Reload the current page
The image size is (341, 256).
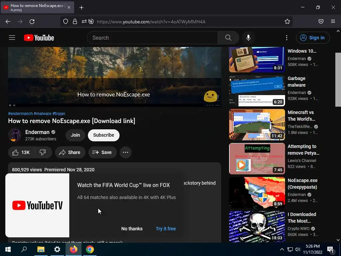click(32, 22)
